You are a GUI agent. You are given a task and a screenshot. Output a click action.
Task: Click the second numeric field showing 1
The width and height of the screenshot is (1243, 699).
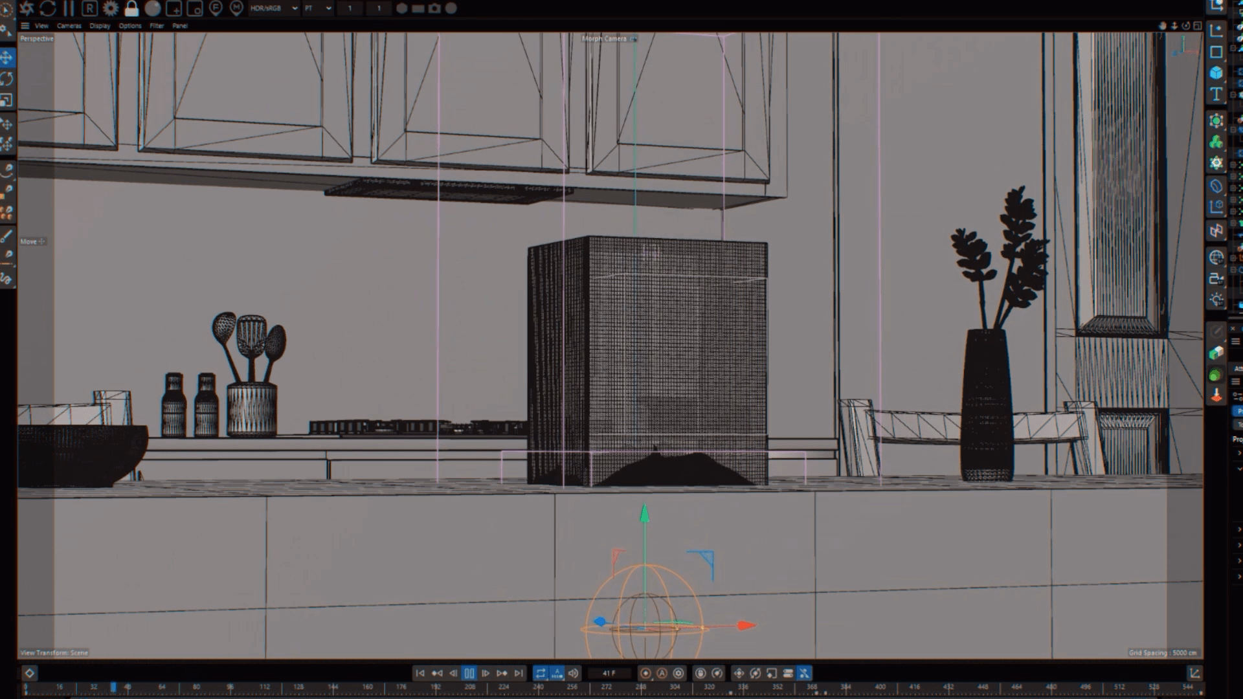click(379, 8)
